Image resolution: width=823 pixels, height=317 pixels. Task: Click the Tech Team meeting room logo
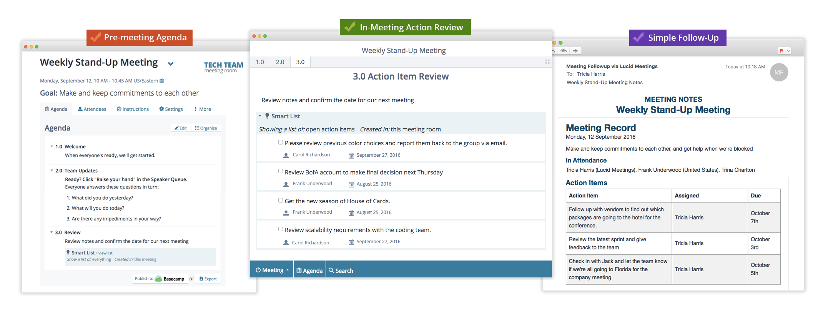pos(223,67)
